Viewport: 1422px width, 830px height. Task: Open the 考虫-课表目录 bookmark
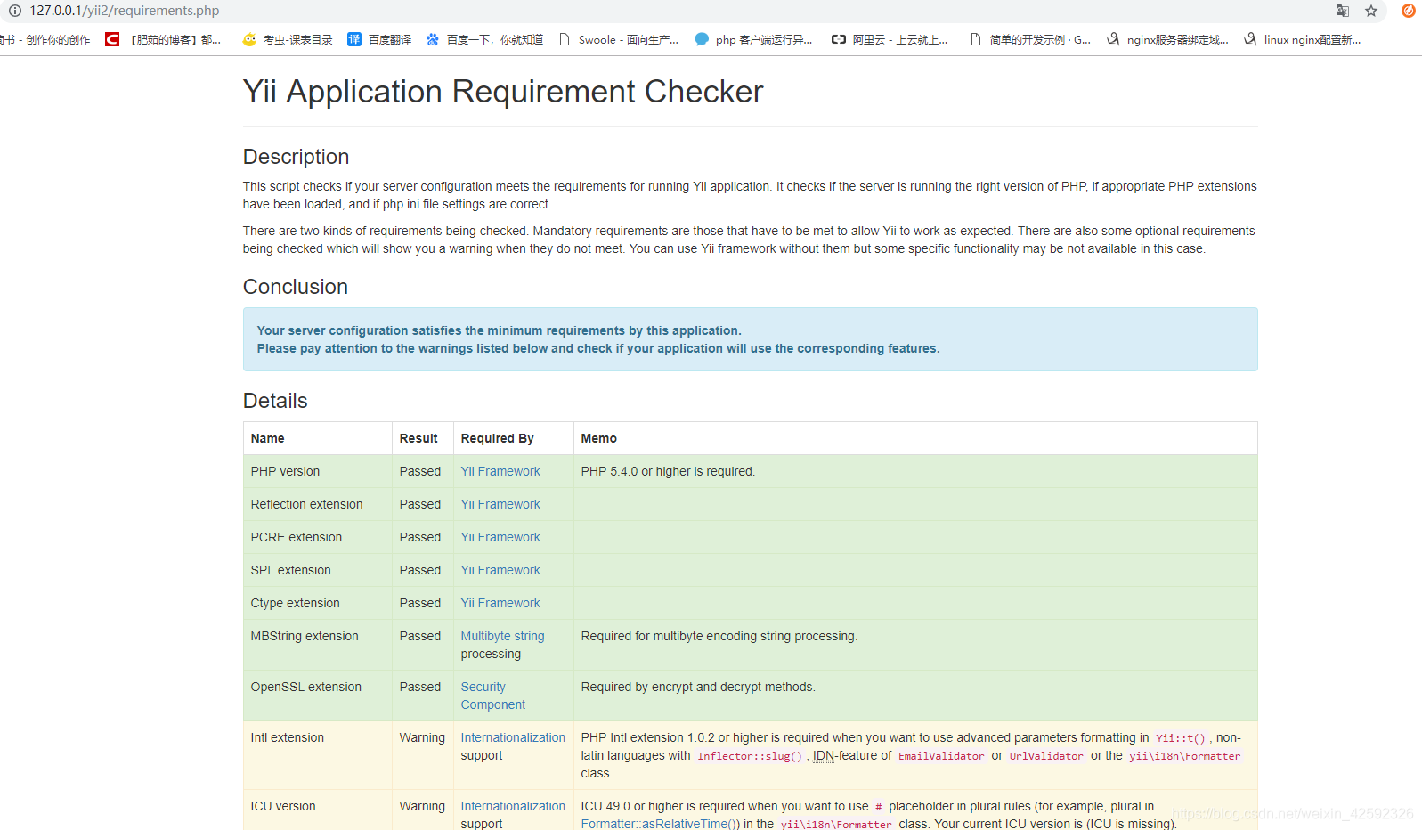(x=288, y=39)
